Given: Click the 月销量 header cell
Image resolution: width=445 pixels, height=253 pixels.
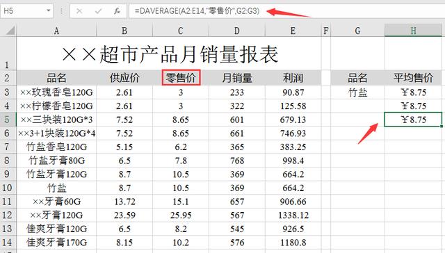Looking at the screenshot, I should [236, 78].
